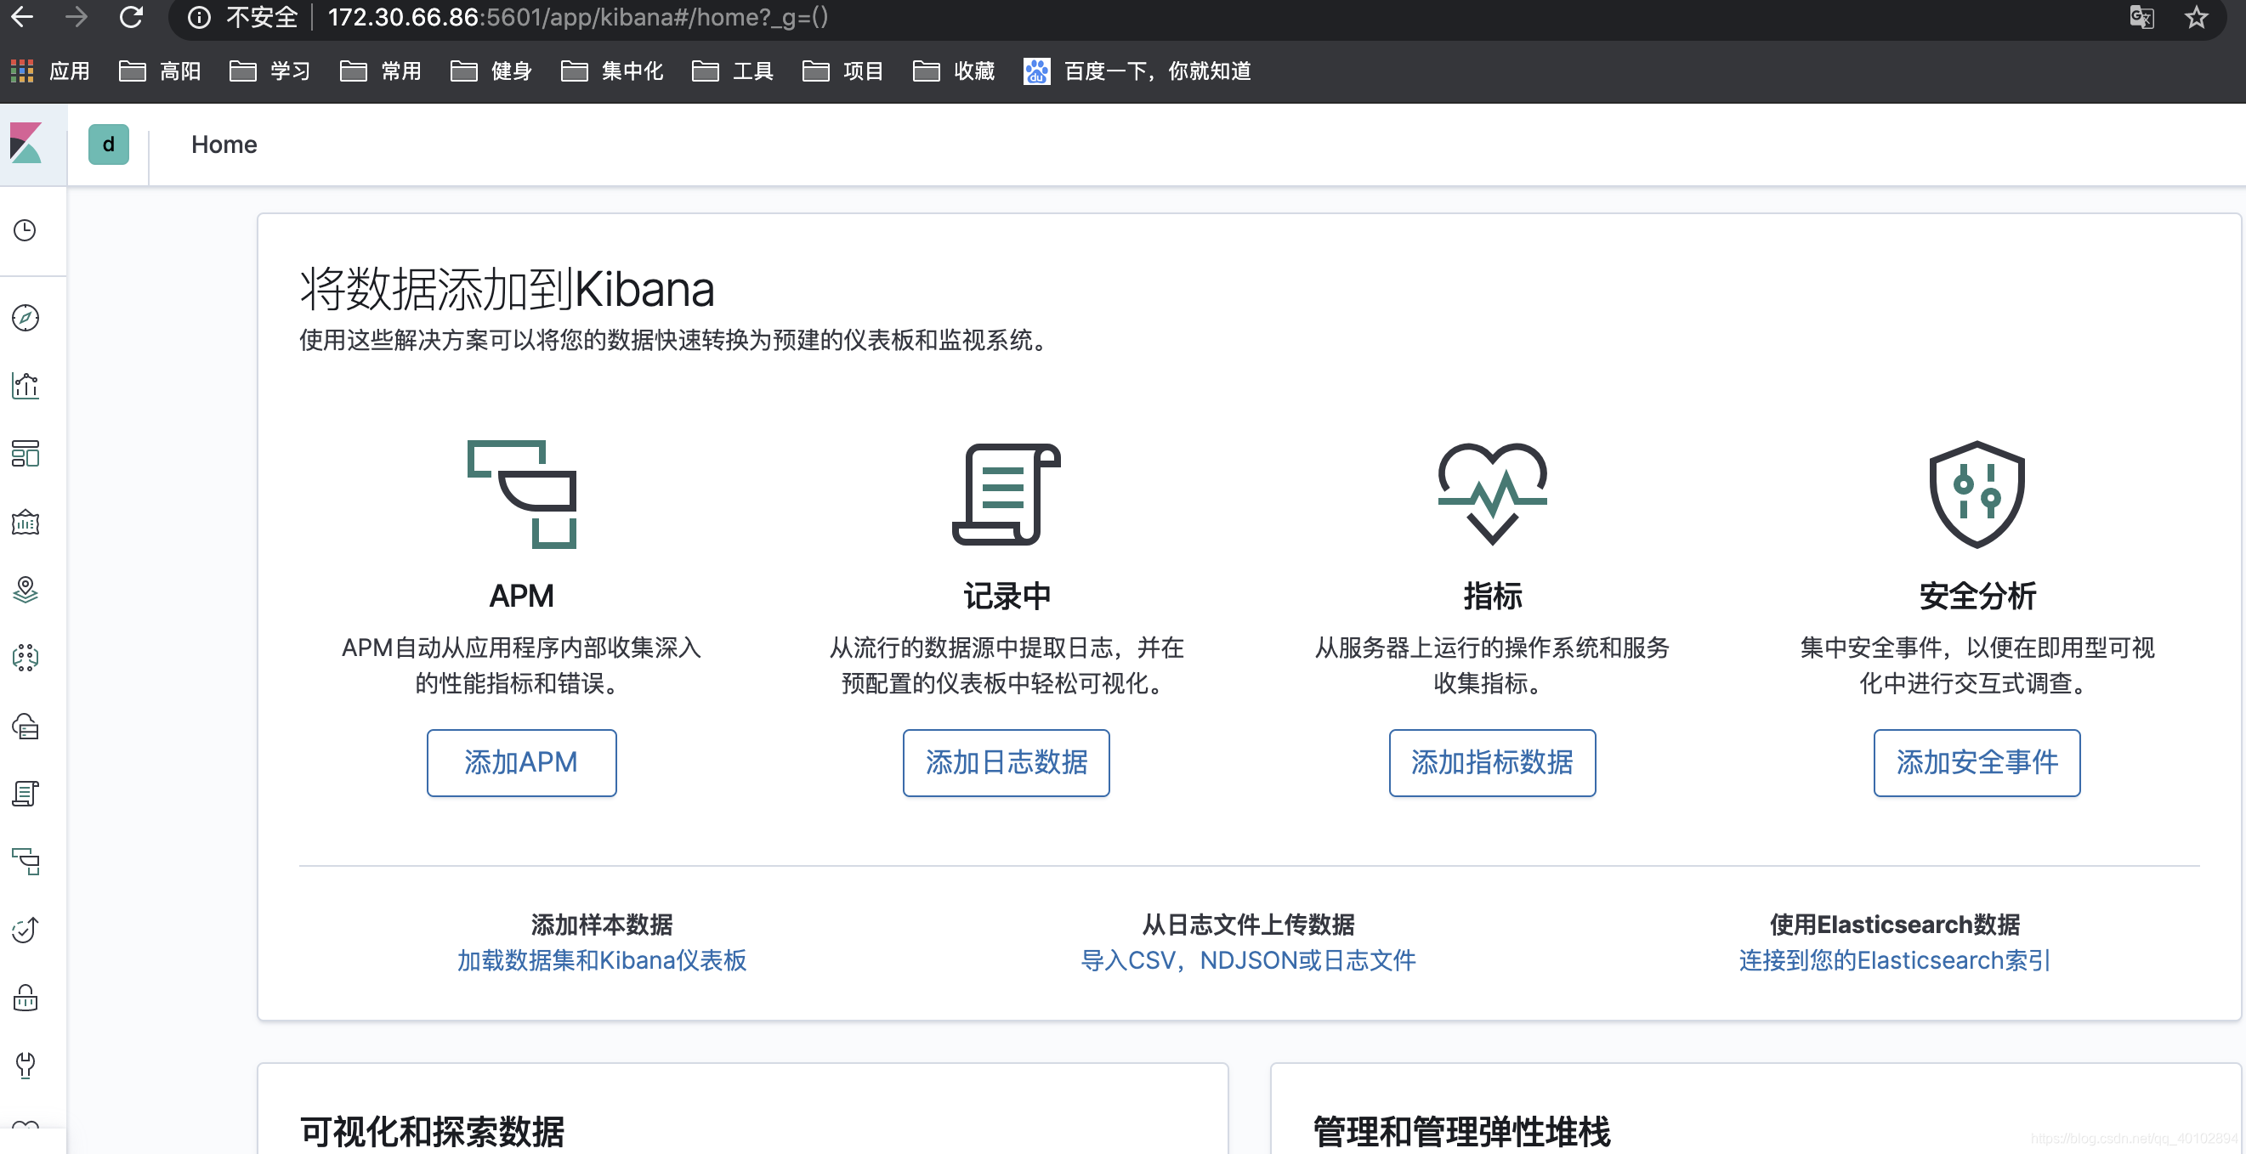
Task: Click the 安全分析 card title
Action: (x=1977, y=597)
